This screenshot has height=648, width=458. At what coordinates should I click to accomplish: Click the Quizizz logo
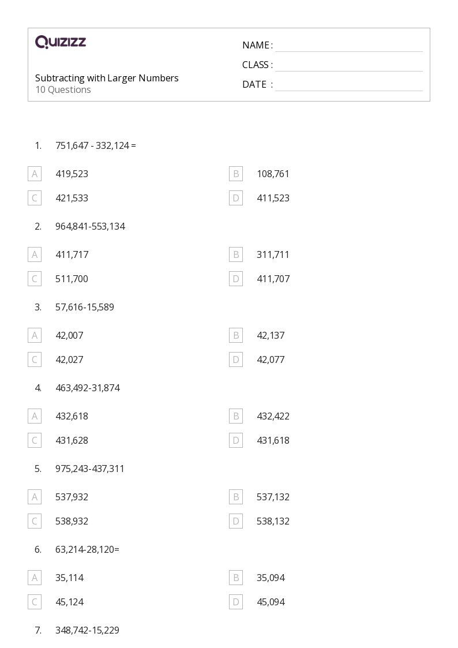tap(61, 42)
